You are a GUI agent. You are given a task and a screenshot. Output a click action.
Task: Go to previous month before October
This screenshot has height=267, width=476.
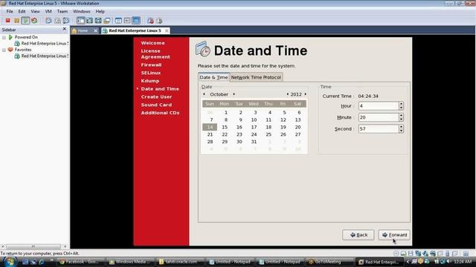(204, 94)
